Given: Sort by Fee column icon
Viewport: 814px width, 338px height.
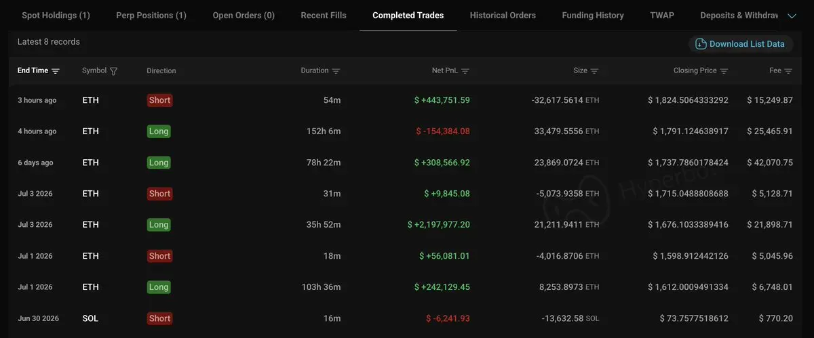Looking at the screenshot, I should pyautogui.click(x=788, y=71).
